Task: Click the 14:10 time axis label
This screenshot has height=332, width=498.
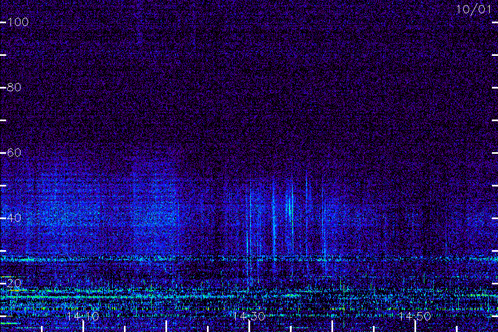Action: 83,316
